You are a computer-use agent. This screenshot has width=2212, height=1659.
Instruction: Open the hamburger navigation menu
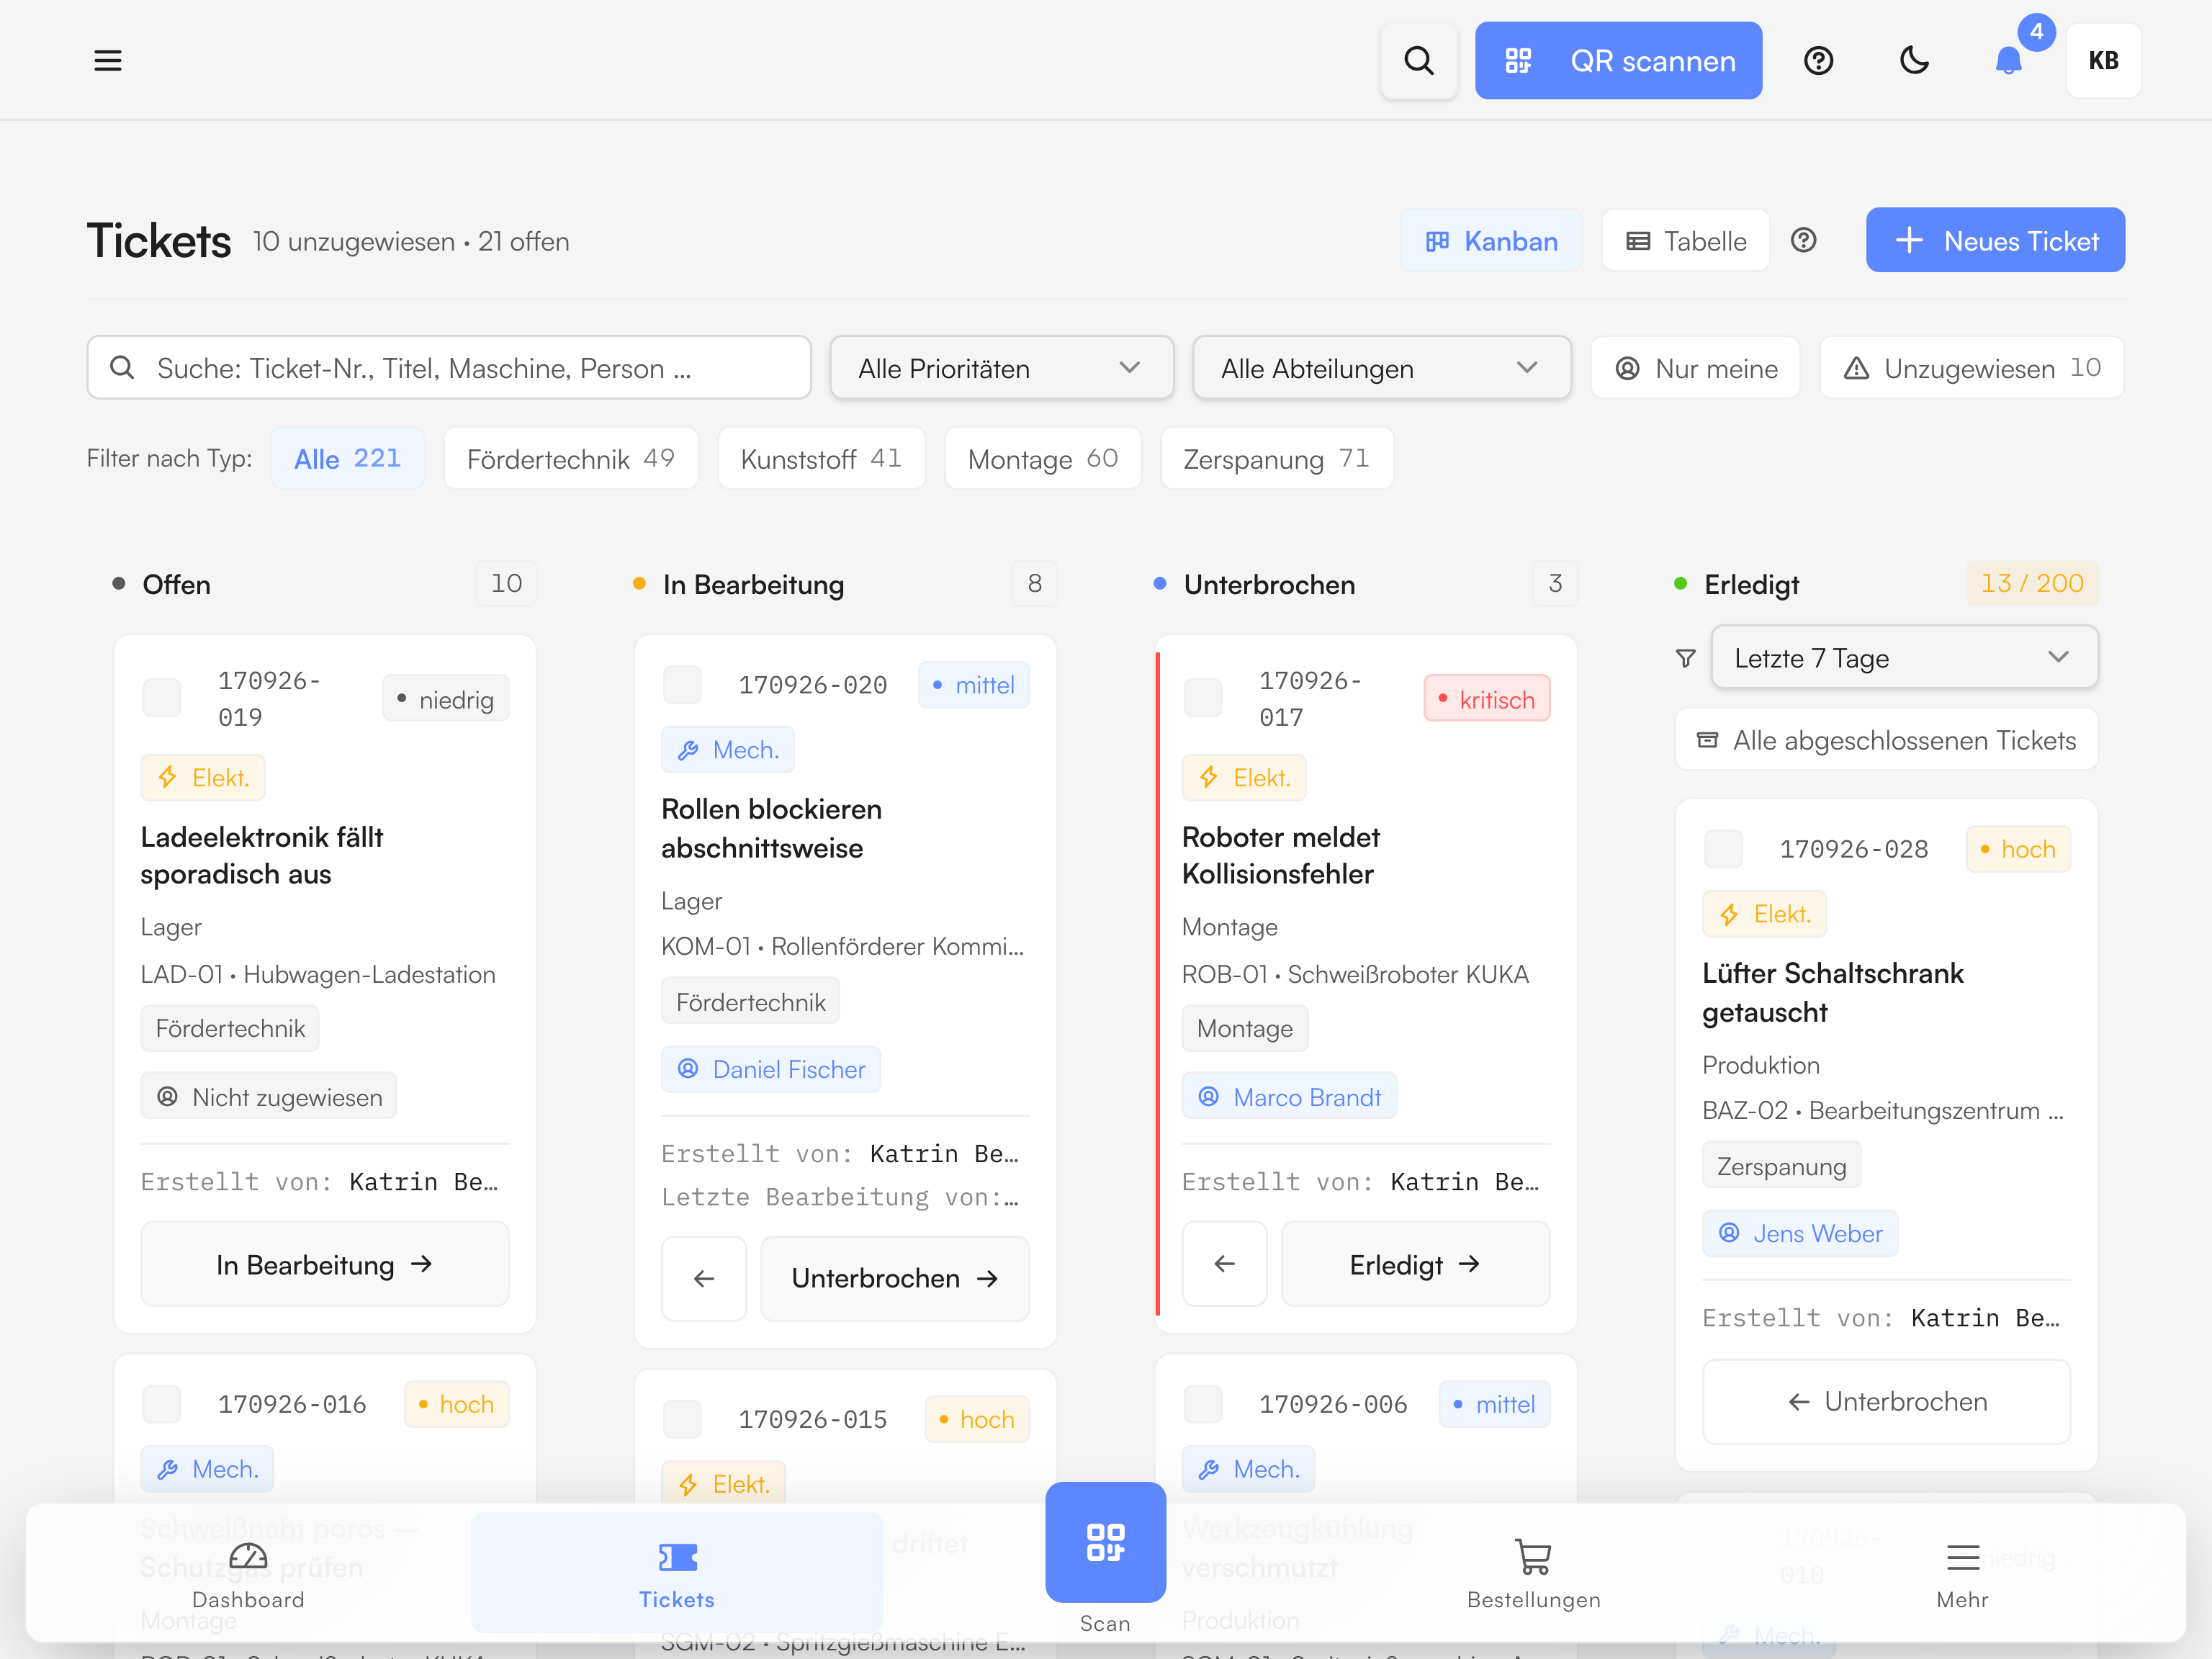pyautogui.click(x=108, y=61)
